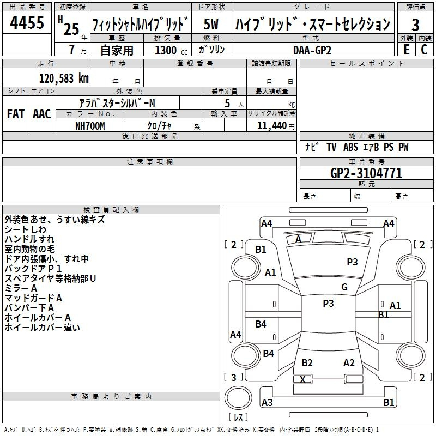Select the note スペアタイヤ等格納部U

click(50, 278)
